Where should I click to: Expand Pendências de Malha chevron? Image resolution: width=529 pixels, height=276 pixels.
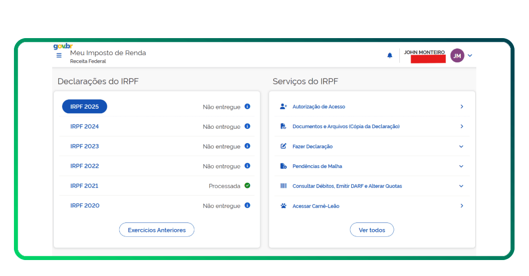tap(461, 166)
